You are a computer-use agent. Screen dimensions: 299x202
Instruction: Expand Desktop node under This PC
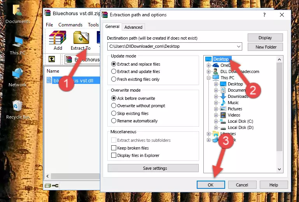coord(216,84)
